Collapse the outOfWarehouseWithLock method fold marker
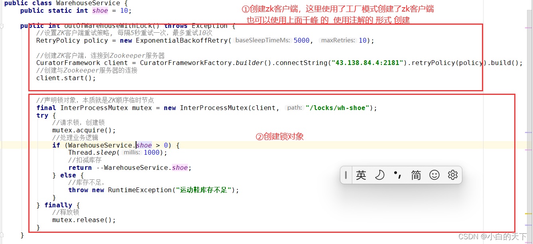533x244 pixels. [x=2, y=26]
